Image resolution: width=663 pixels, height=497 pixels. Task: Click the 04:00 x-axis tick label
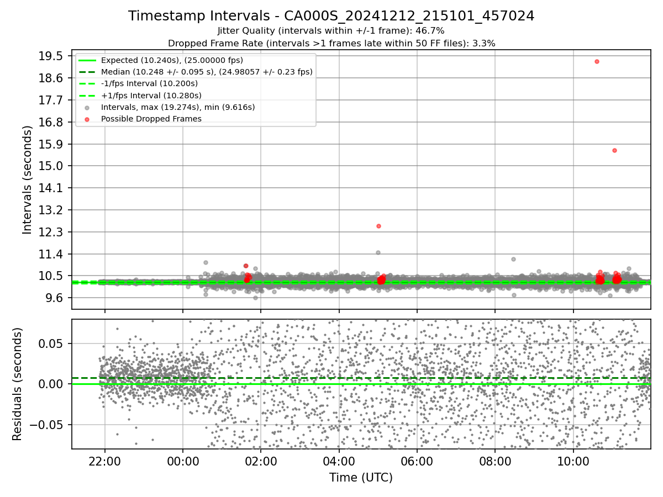pyautogui.click(x=339, y=462)
